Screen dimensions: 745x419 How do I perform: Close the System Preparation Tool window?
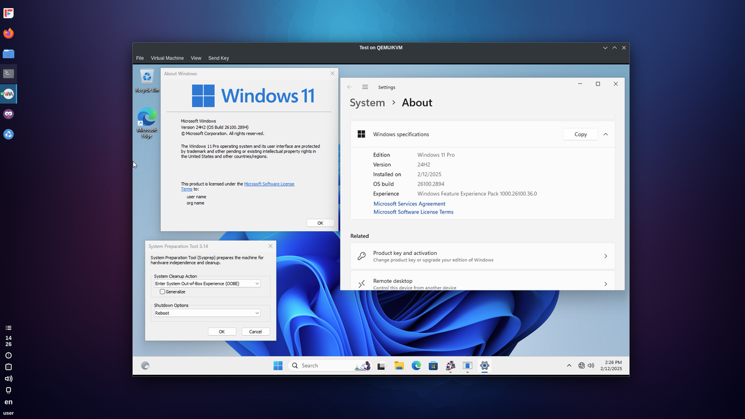coord(270,246)
